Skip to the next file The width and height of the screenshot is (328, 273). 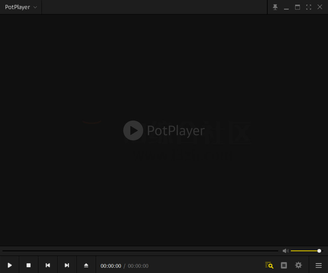pos(67,265)
